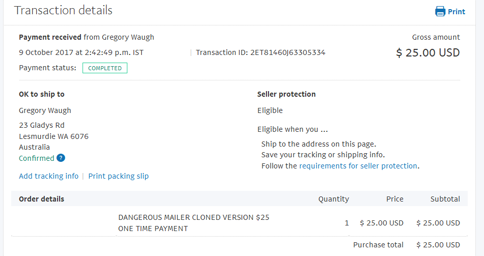Viewport: 484px width, 256px height.
Task: Click the Print link text
Action: click(x=456, y=12)
